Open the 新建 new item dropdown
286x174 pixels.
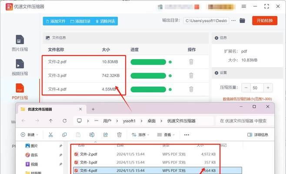pyautogui.click(x=30, y=135)
